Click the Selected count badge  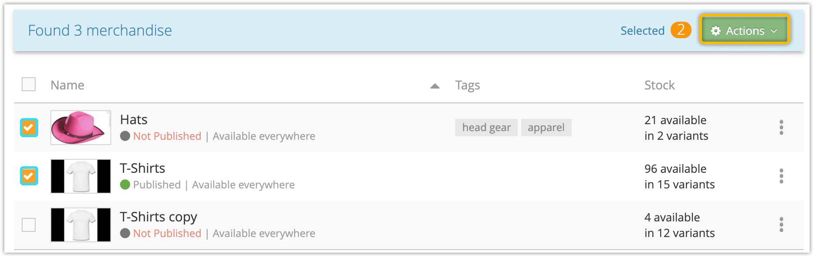(681, 30)
